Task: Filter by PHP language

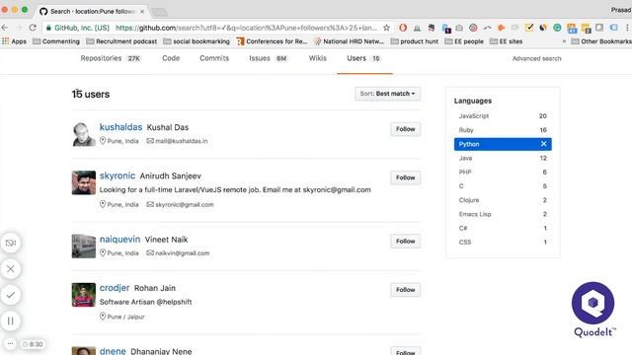Action: coord(503,172)
